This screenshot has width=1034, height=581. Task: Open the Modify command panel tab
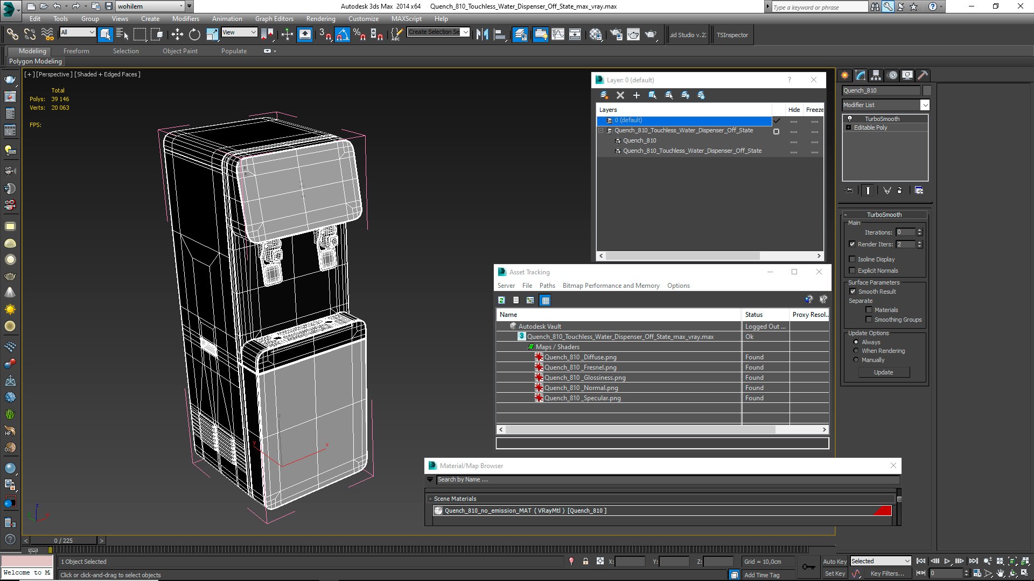coord(860,75)
